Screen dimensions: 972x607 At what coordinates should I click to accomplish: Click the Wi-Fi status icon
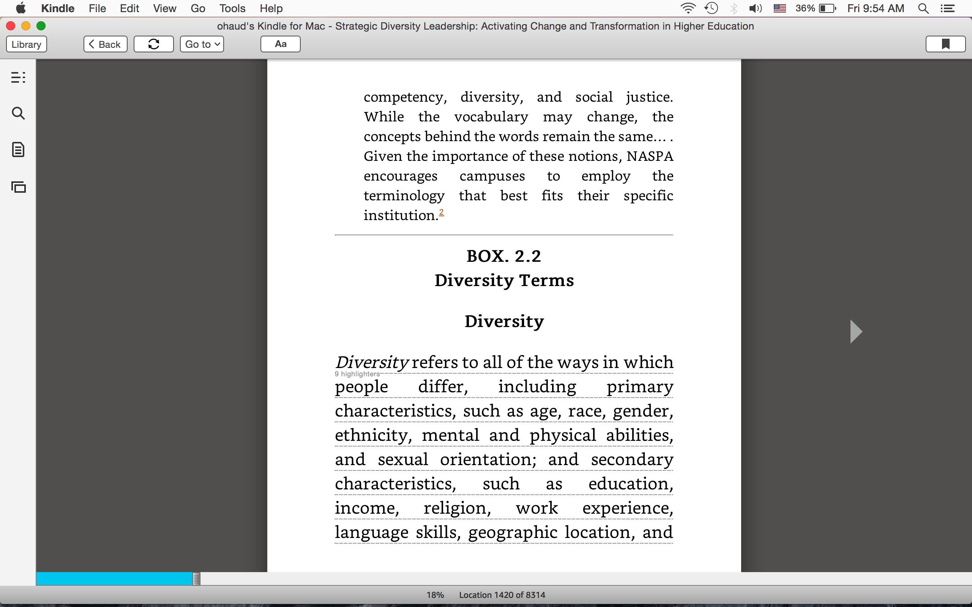pos(688,8)
